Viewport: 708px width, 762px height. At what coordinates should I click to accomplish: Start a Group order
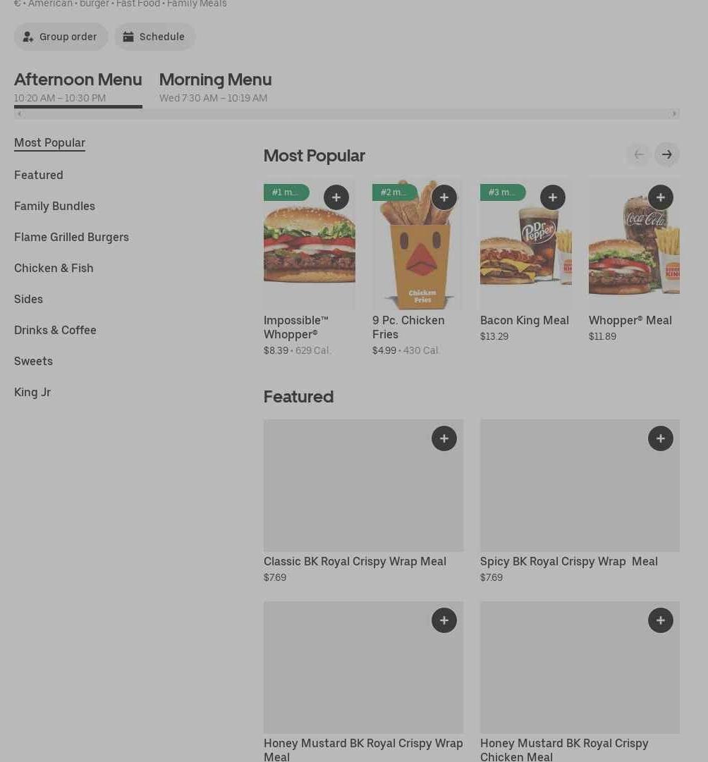pos(61,37)
